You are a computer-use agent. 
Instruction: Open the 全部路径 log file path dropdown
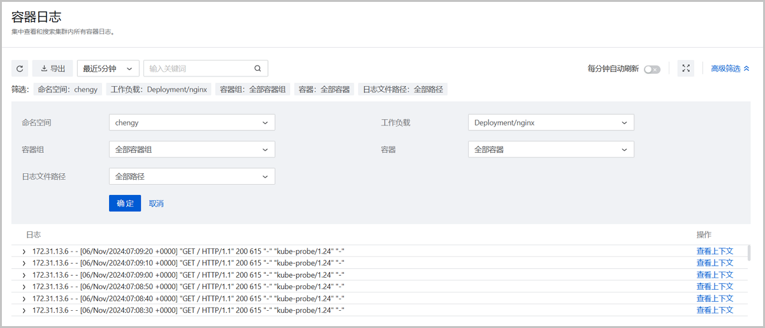click(x=192, y=176)
